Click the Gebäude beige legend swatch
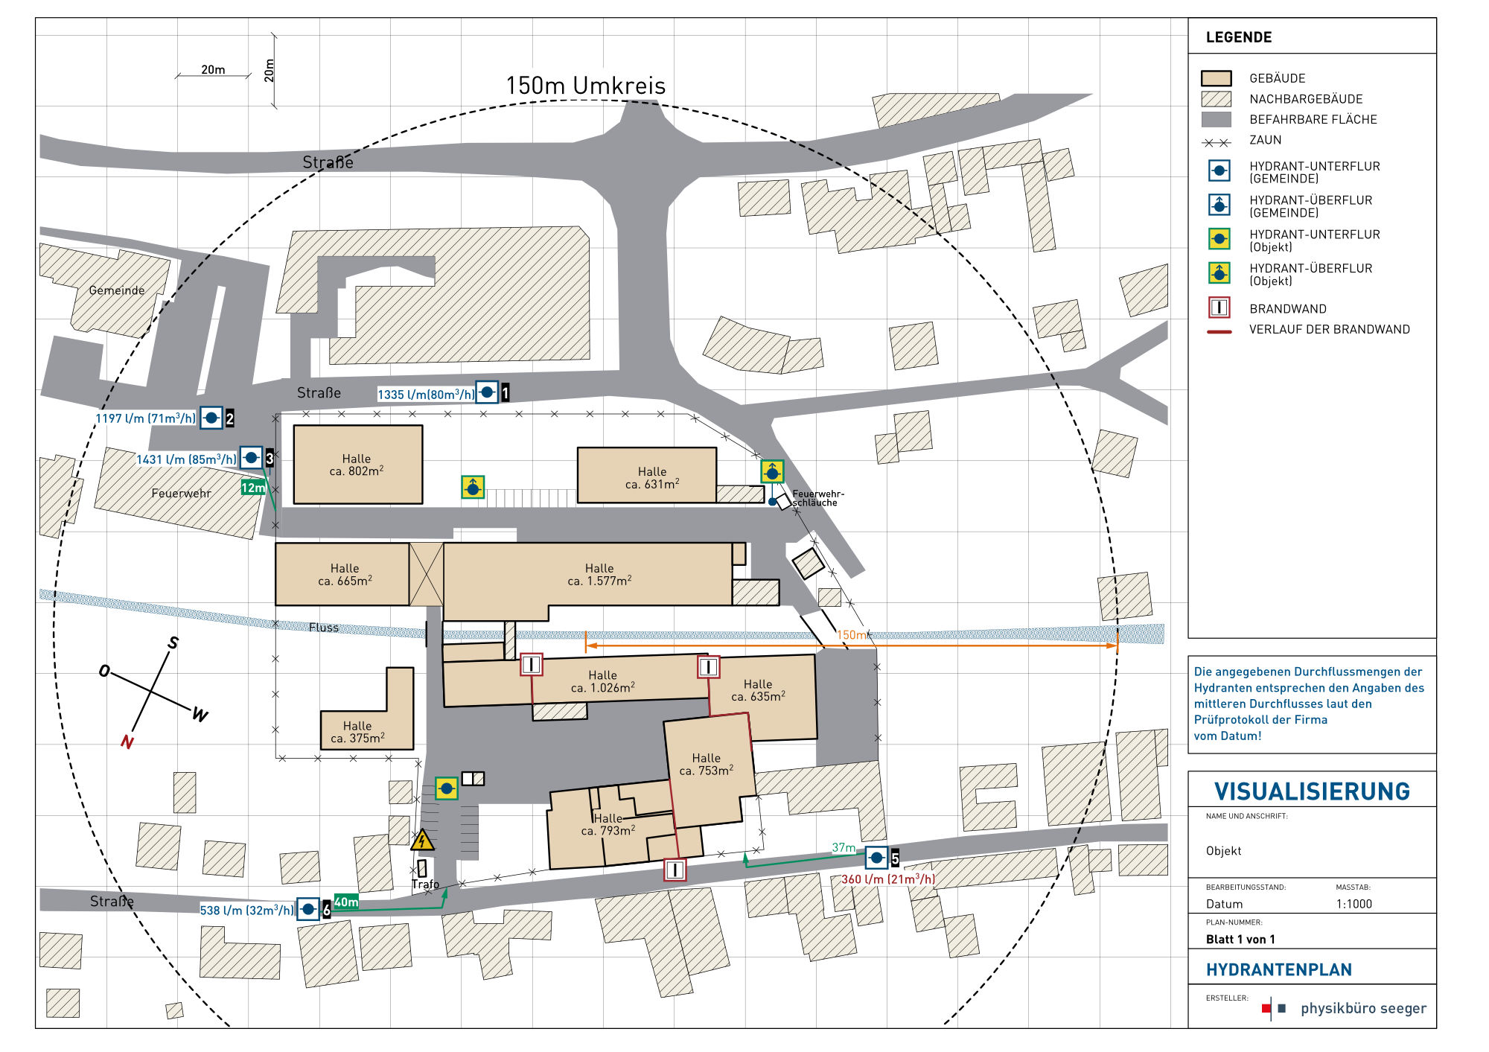Screen dimensions: 1489x1052 click(1216, 78)
